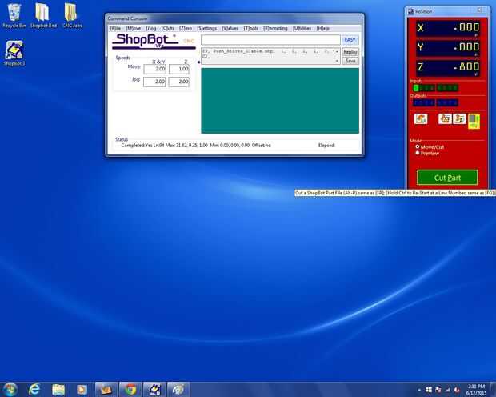The width and height of the screenshot is (496, 397).
Task: Toggle the lit green Input 1 indicator
Action: click(416, 88)
